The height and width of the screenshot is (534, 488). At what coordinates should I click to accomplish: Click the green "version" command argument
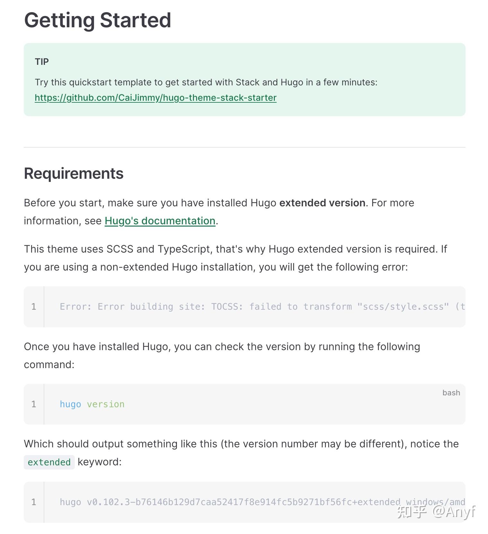tap(106, 404)
